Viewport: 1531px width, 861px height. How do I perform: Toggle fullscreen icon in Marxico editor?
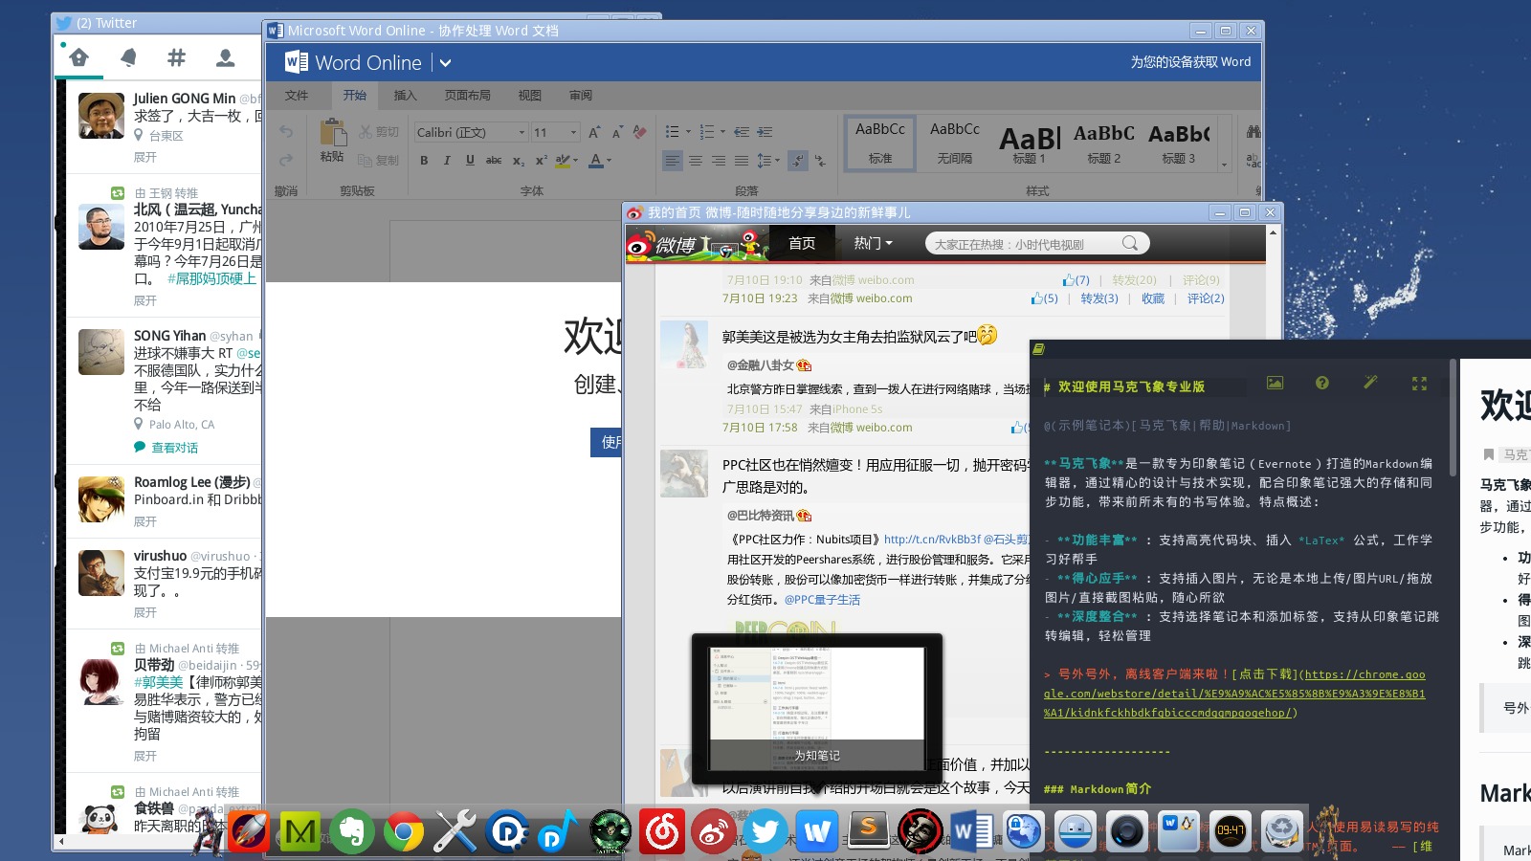[1419, 383]
